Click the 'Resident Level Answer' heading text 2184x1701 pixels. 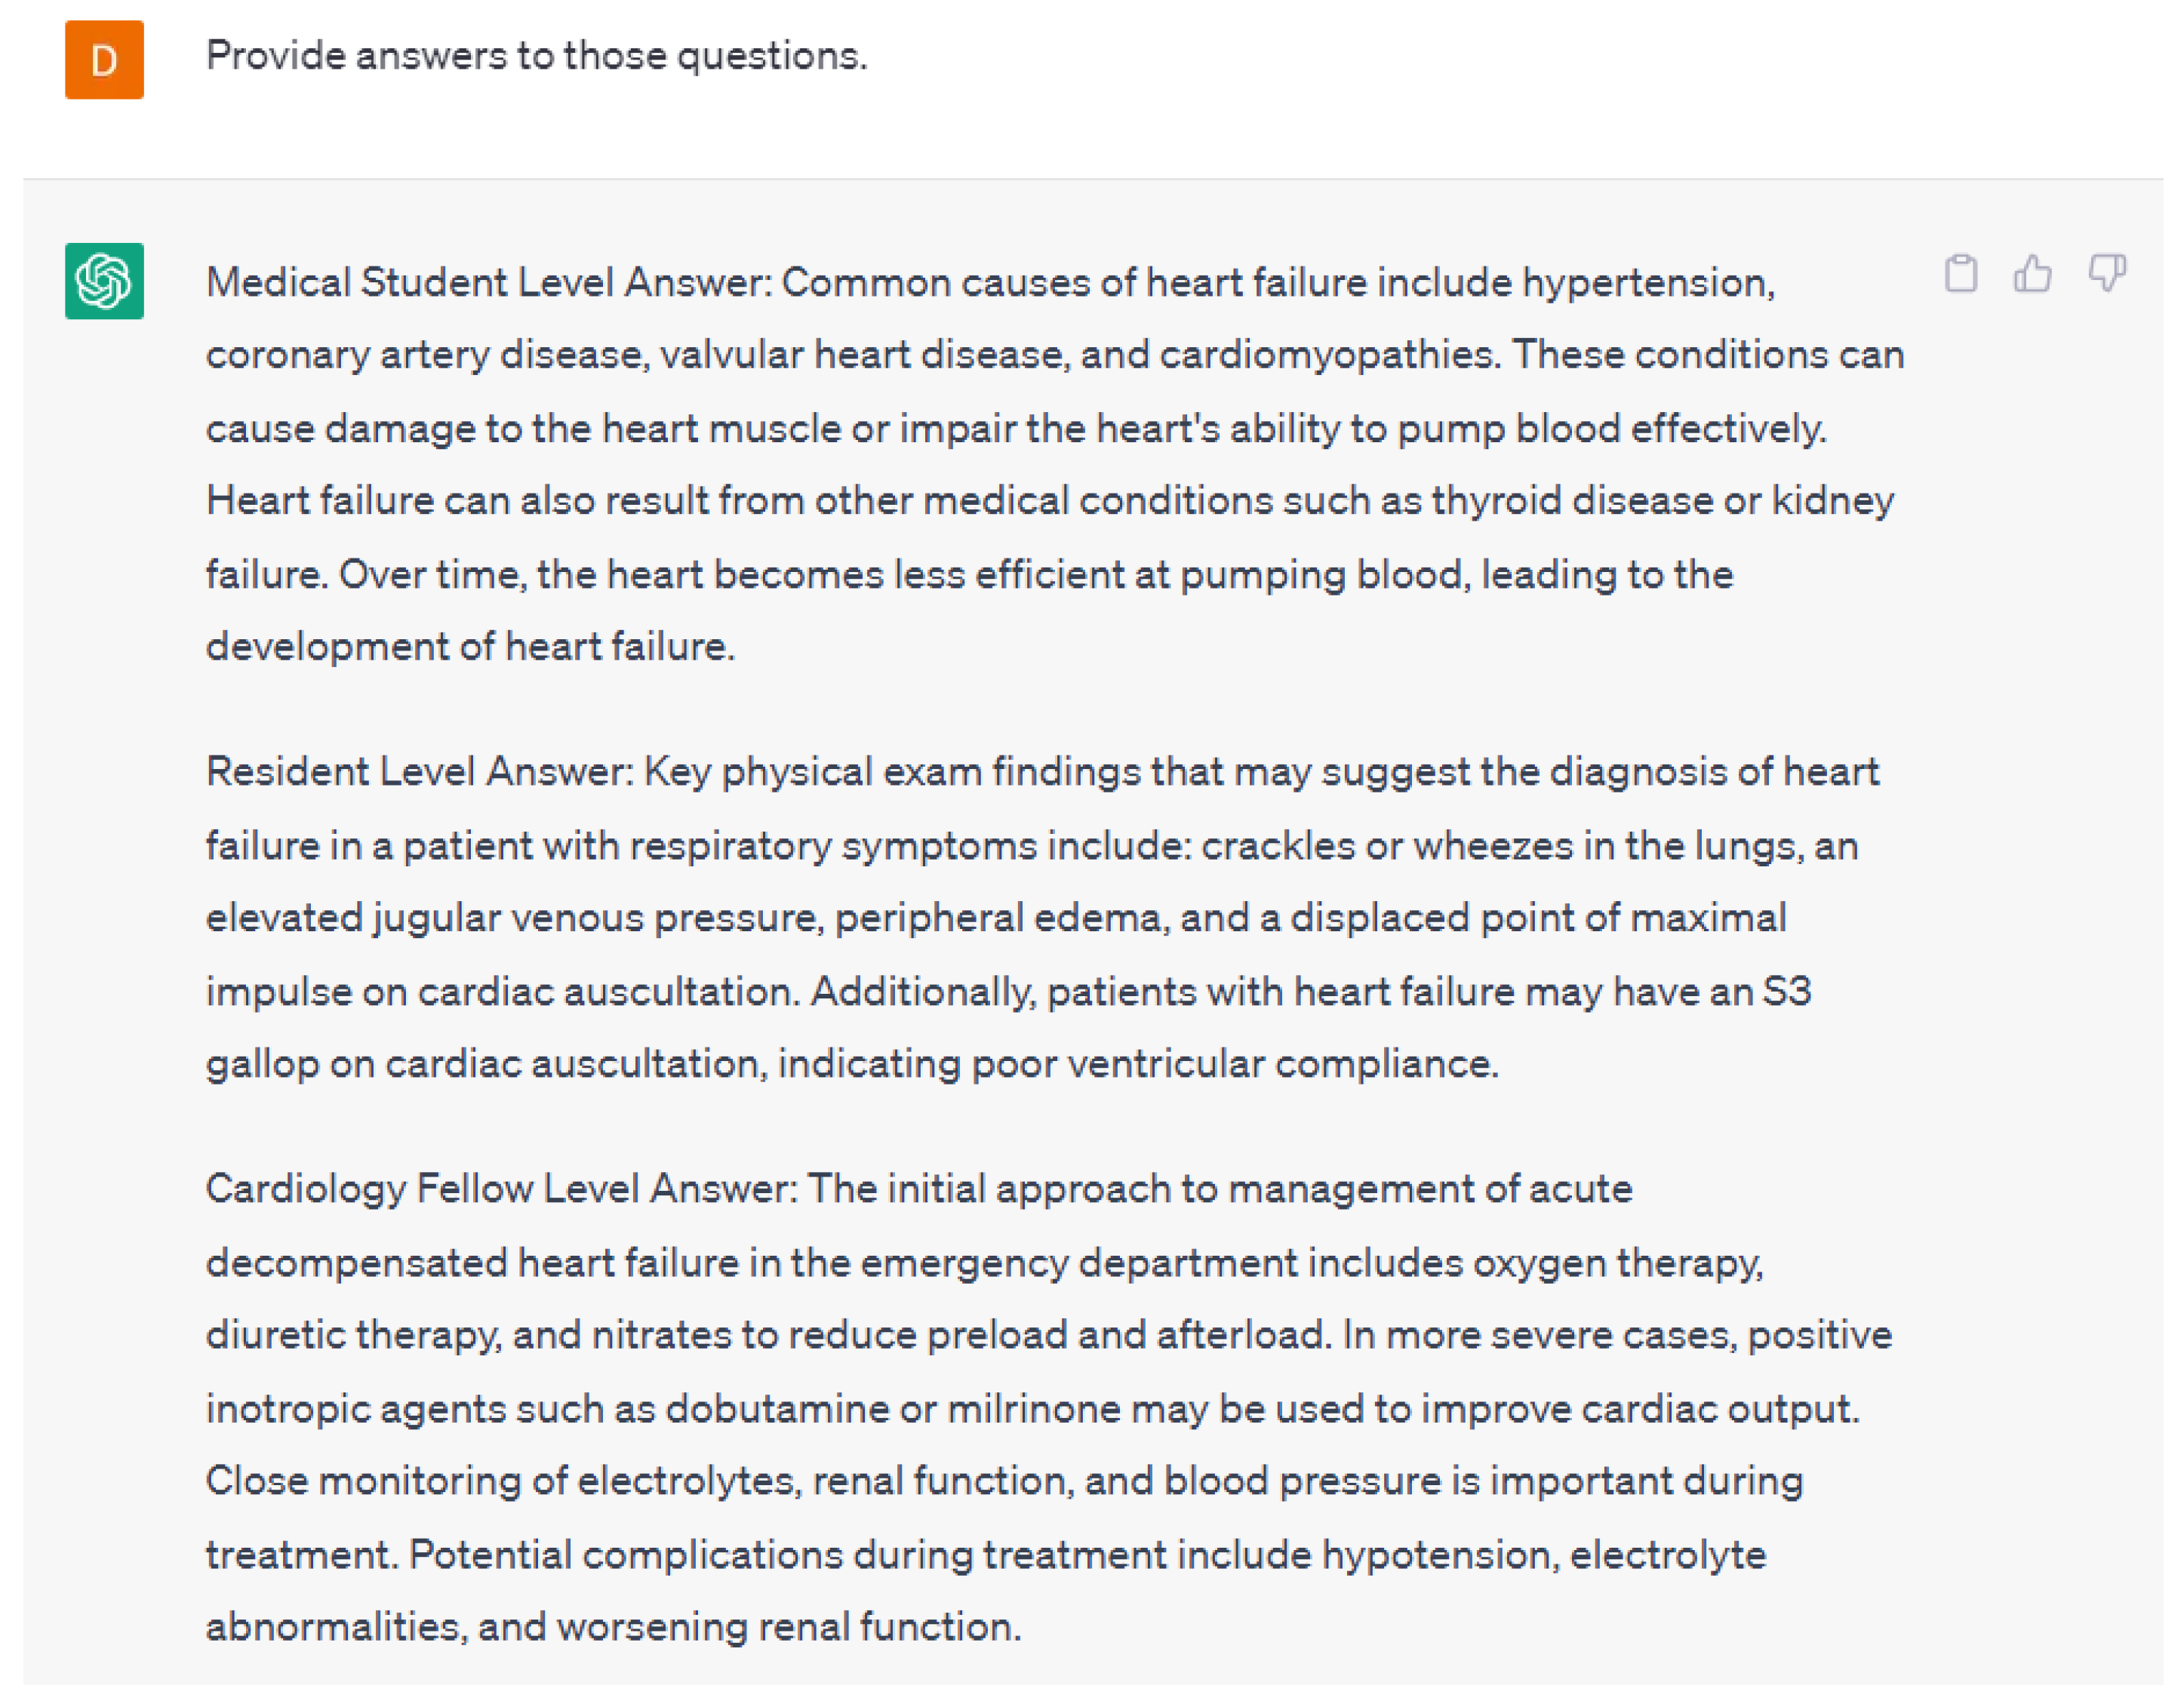(419, 772)
